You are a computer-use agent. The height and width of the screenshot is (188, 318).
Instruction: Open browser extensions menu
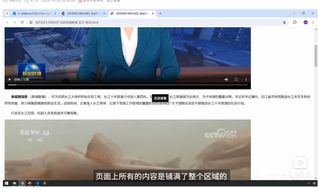pyautogui.click(x=295, y=22)
